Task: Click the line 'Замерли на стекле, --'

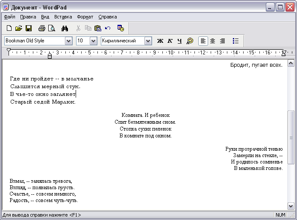Action: click(x=258, y=155)
